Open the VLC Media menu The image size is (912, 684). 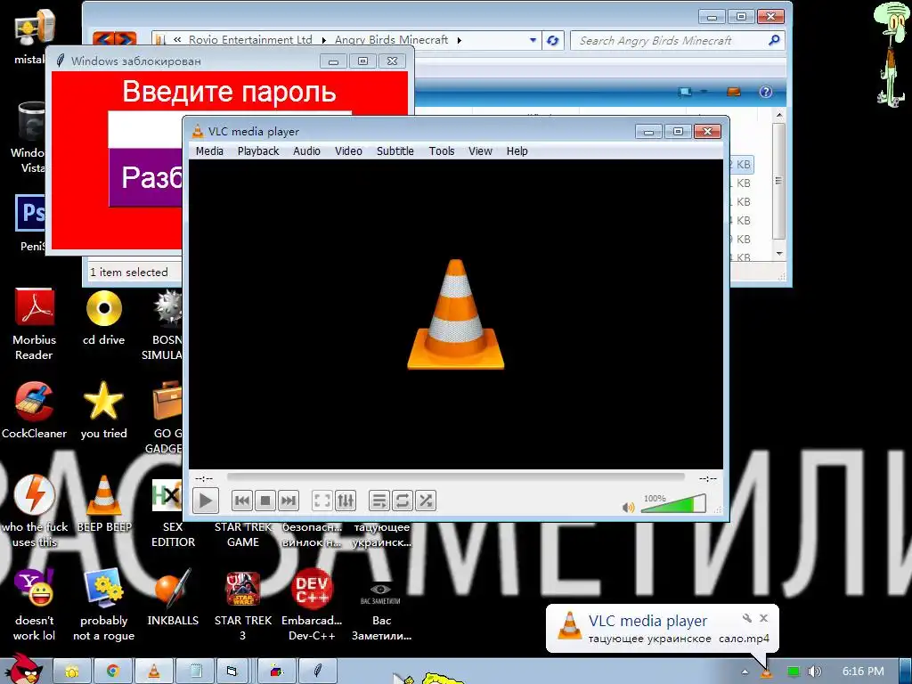tap(209, 151)
